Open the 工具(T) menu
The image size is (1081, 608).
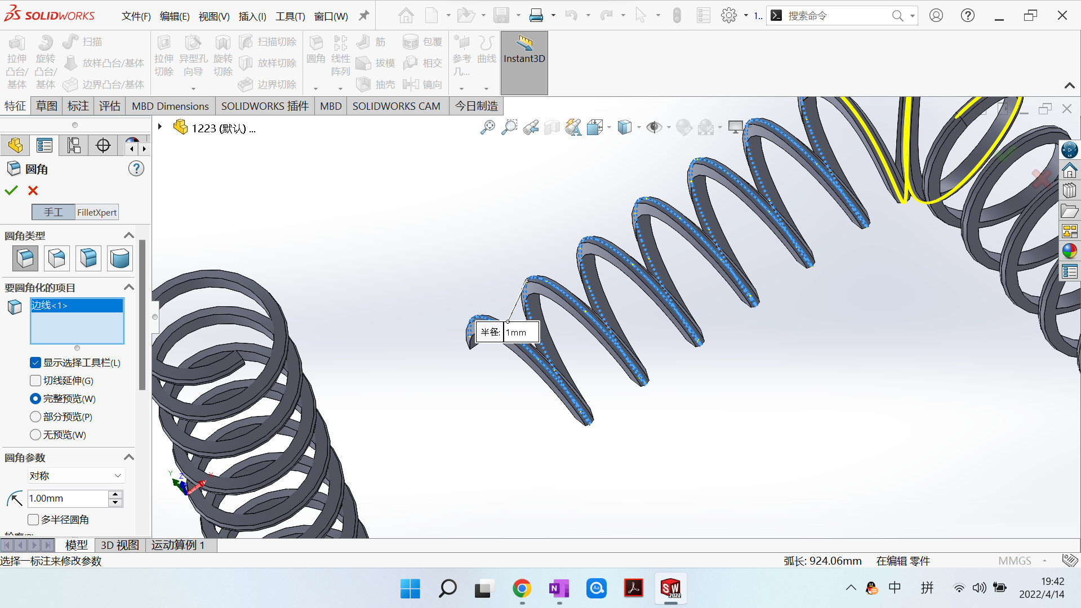[290, 16]
